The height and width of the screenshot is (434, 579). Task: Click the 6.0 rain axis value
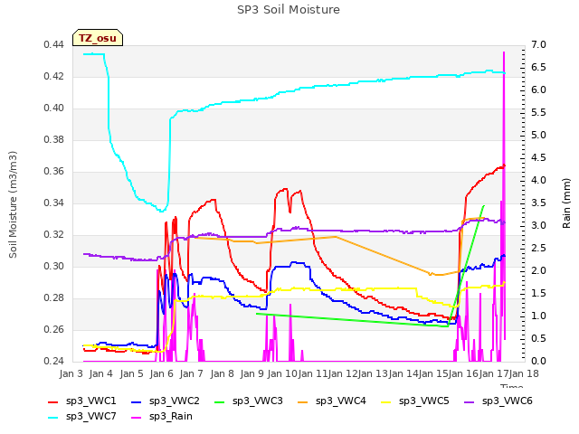[538, 90]
